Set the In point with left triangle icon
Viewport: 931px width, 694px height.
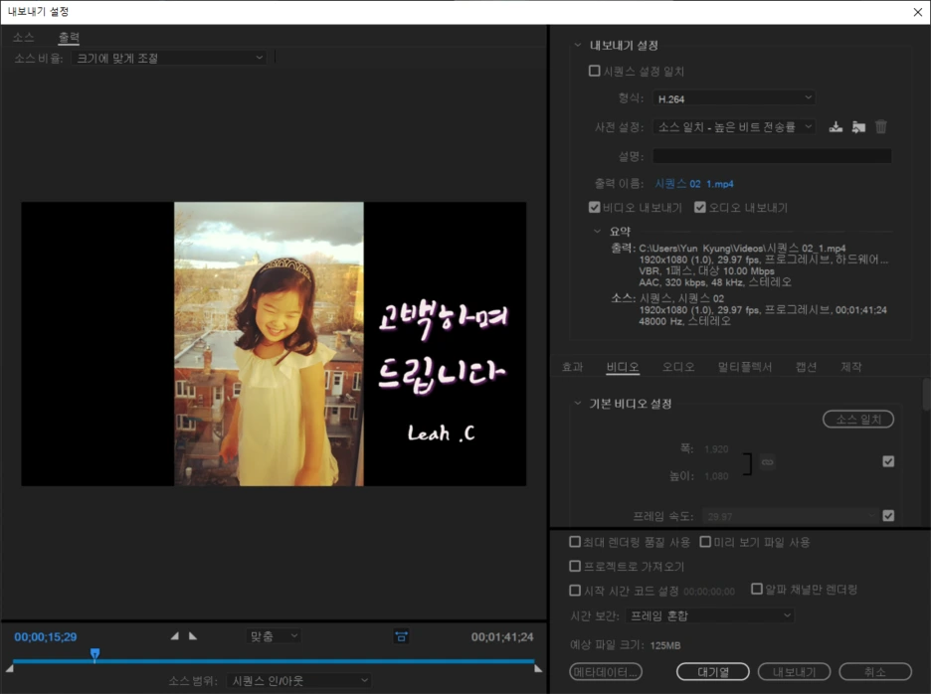click(175, 635)
